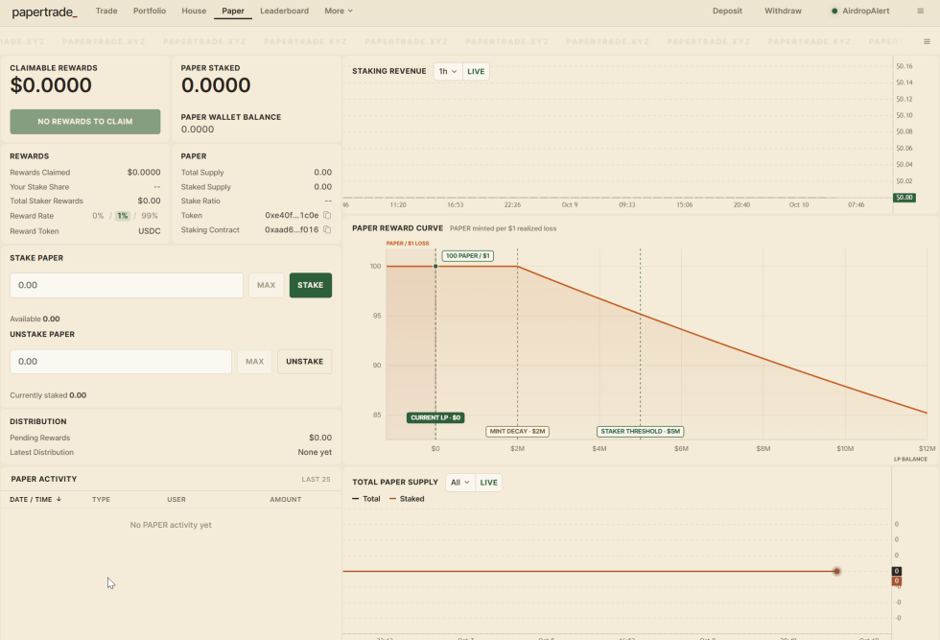Click the Mint Decay · $2M marker

click(x=517, y=431)
